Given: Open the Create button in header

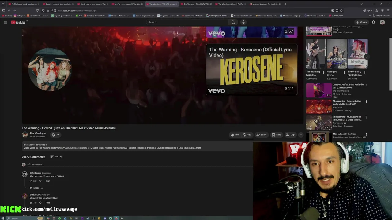Looking at the screenshot, I should (361, 22).
